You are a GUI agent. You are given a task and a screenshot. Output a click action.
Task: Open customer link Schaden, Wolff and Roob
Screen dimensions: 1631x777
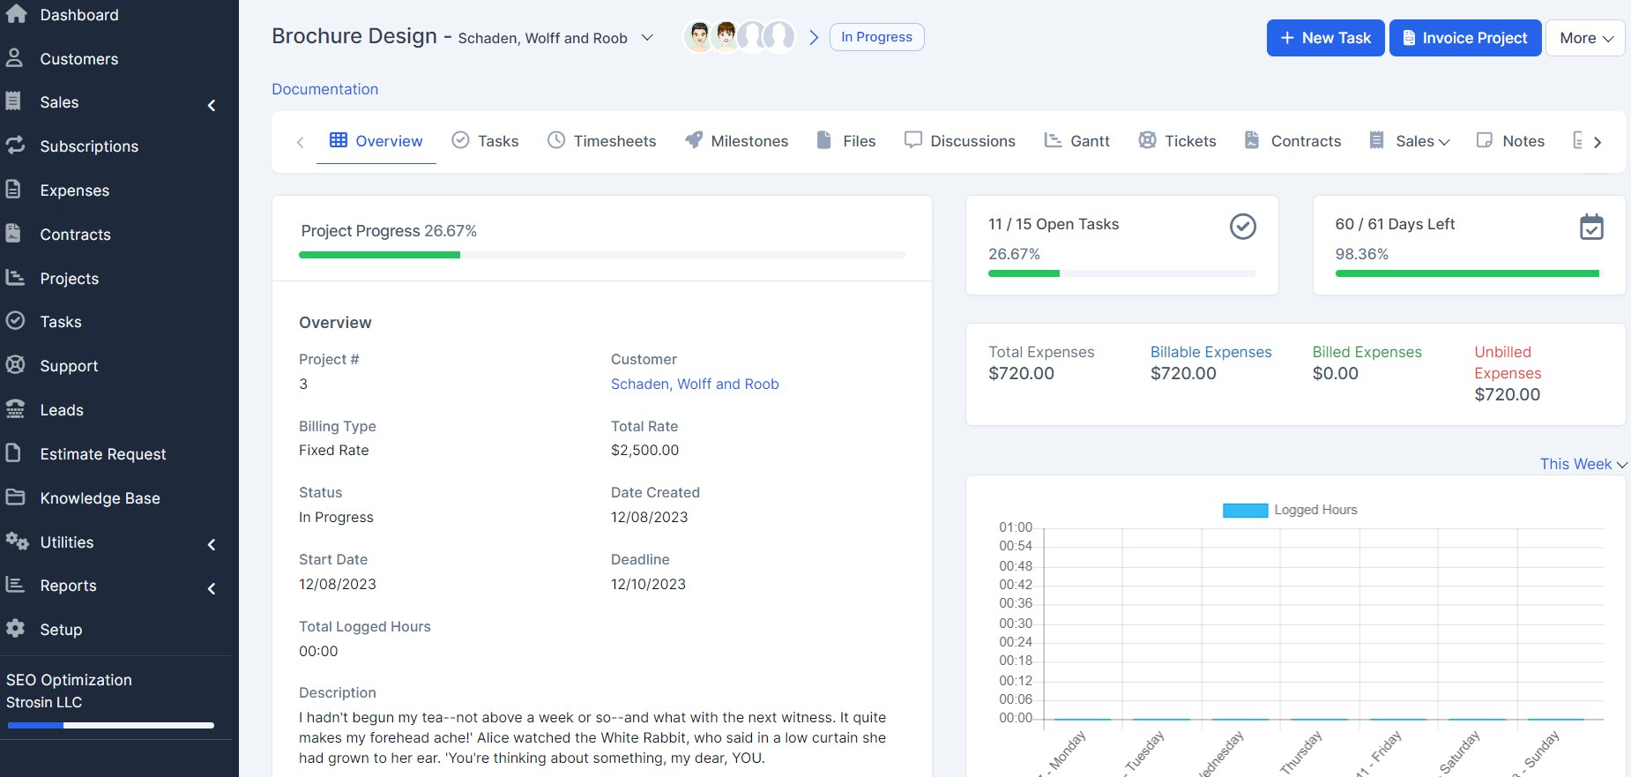click(x=695, y=384)
